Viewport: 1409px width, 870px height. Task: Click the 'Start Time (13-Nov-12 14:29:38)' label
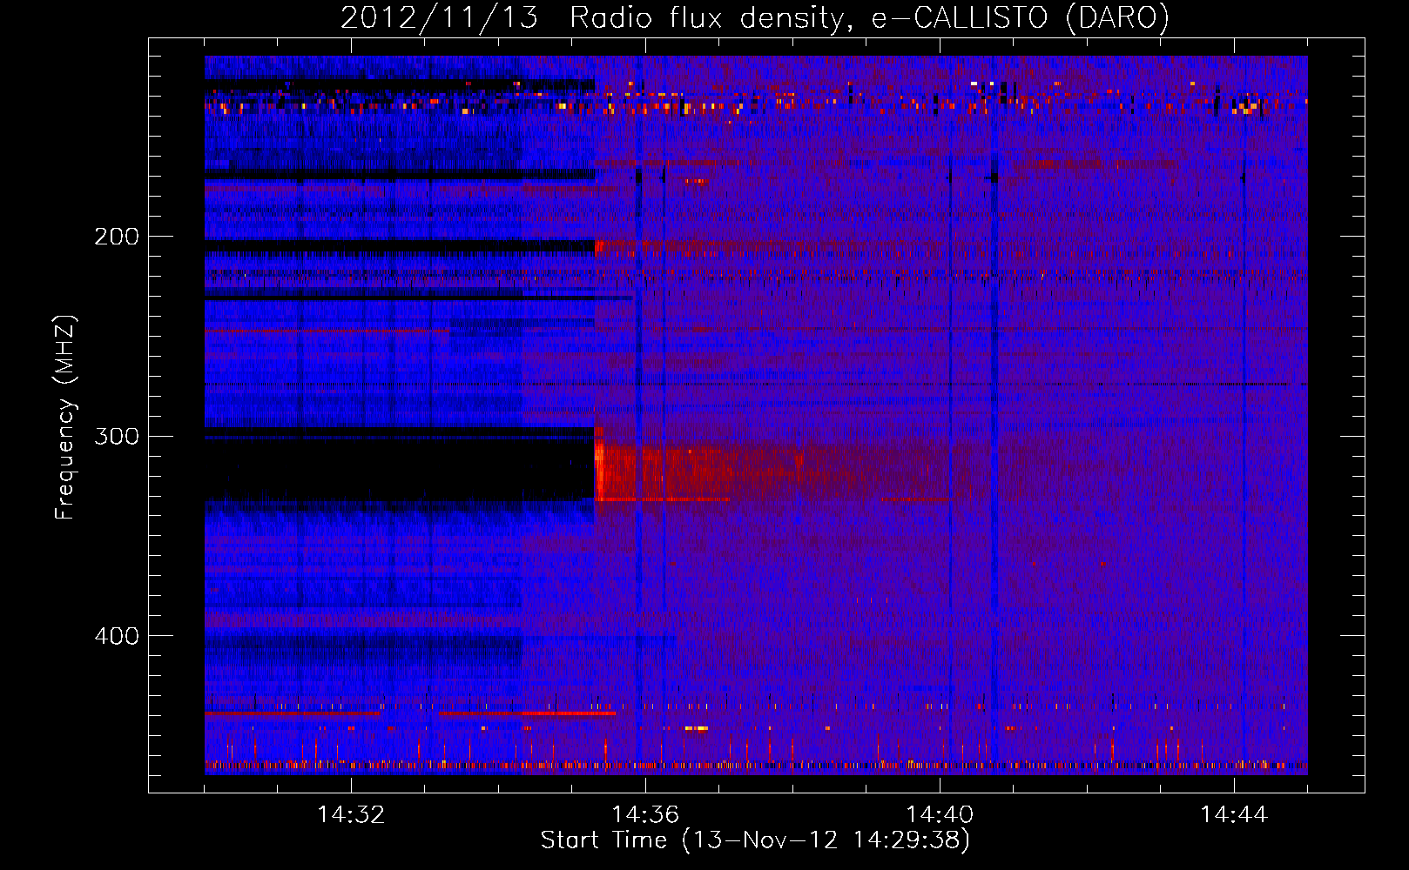pyautogui.click(x=755, y=840)
